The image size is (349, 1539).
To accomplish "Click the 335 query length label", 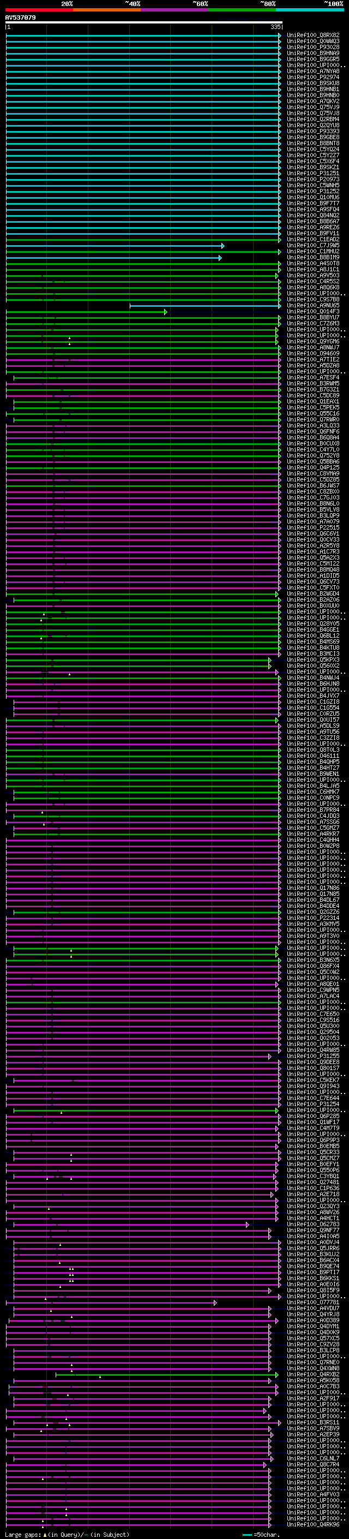I will pos(275,27).
